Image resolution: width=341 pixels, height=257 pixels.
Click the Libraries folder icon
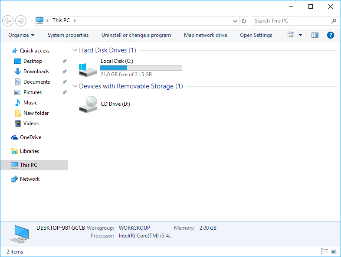14,151
